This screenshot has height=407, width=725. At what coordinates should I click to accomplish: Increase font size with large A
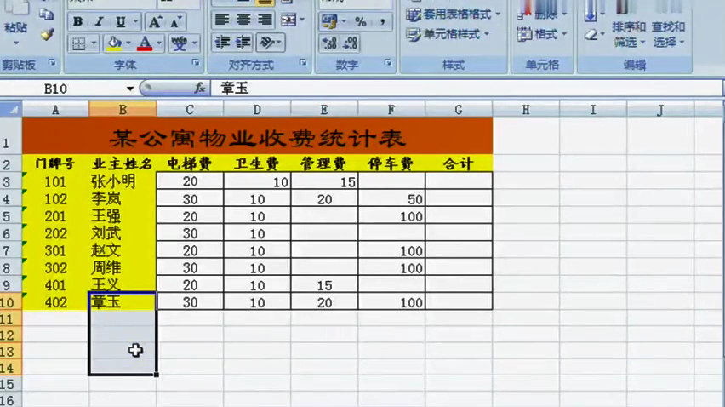tap(154, 22)
